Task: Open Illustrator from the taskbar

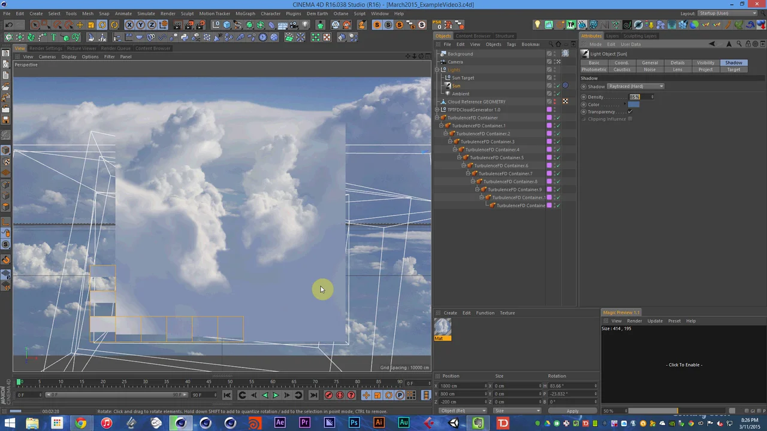Action: tap(379, 423)
